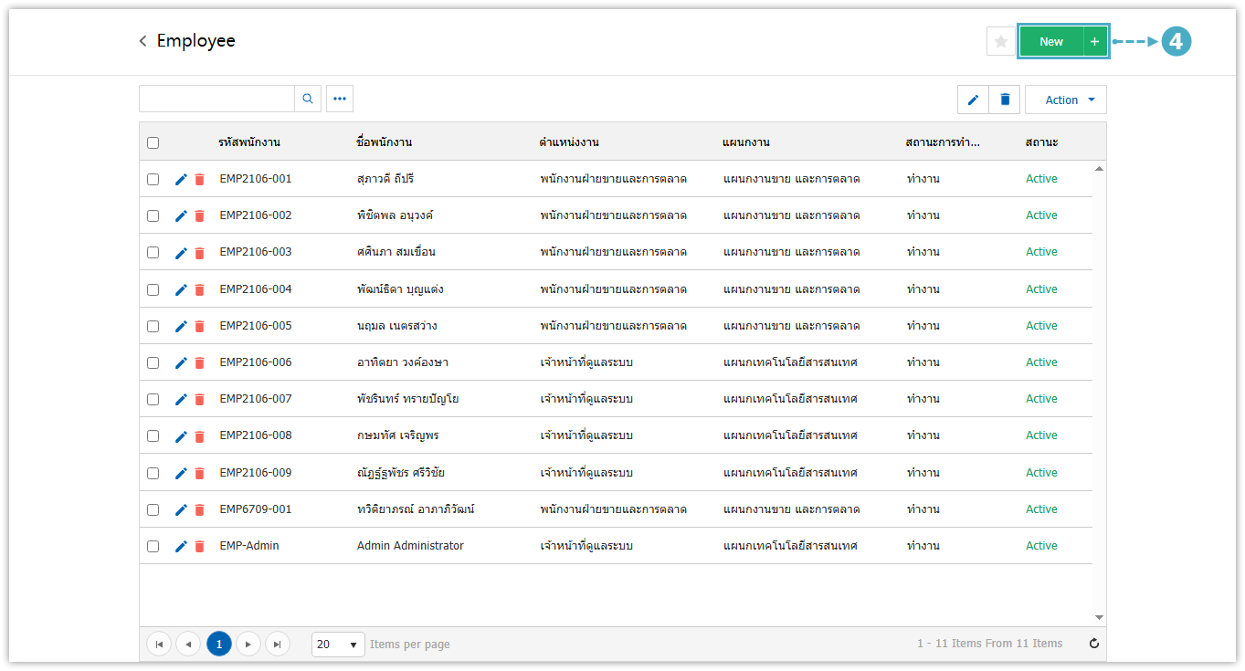Open the three-dots more options button
Screen dimensions: 1245x671
coord(340,99)
